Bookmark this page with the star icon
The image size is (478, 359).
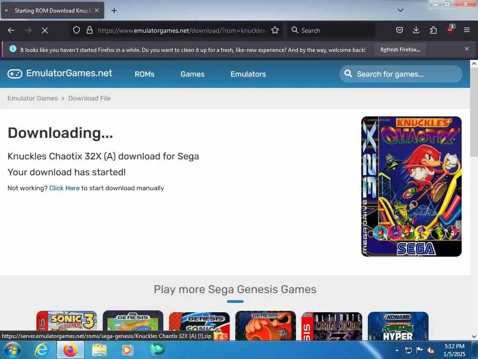click(275, 30)
